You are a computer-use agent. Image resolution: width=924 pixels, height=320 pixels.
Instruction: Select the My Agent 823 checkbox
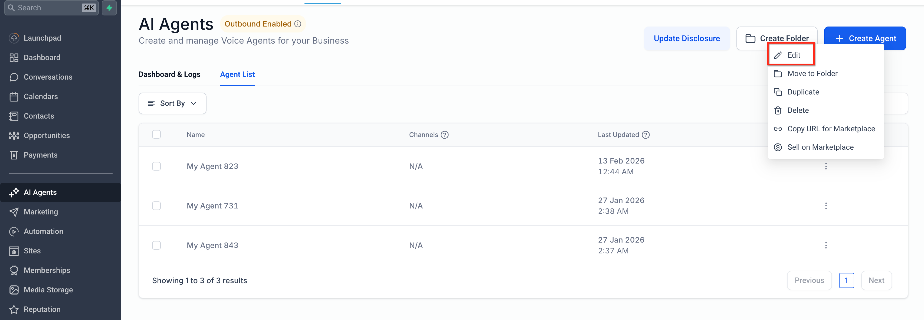(x=156, y=166)
